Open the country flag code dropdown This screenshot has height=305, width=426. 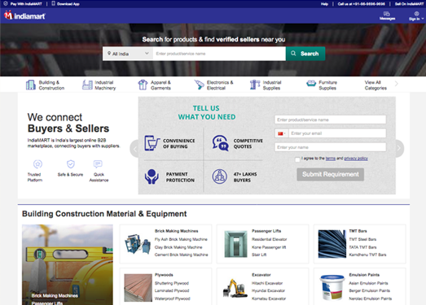click(x=282, y=133)
